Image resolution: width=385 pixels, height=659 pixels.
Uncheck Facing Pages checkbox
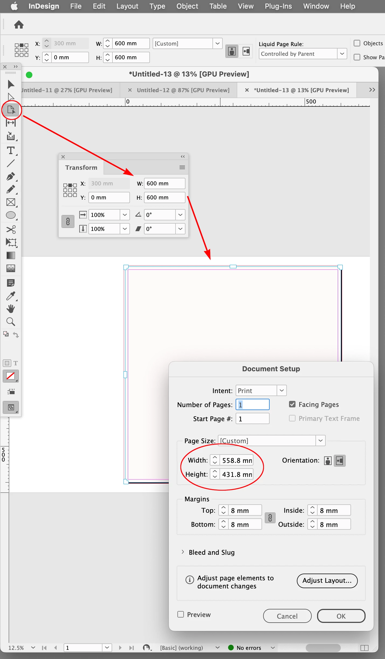292,404
